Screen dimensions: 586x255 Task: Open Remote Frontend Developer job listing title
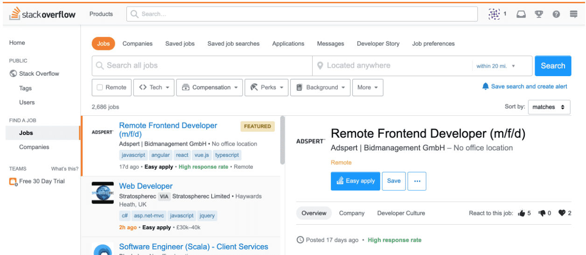[x=168, y=130]
